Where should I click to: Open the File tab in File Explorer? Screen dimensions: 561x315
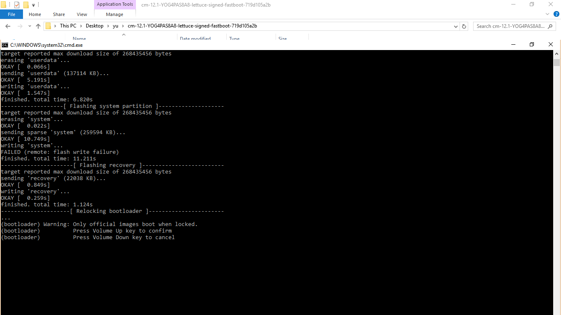11,14
